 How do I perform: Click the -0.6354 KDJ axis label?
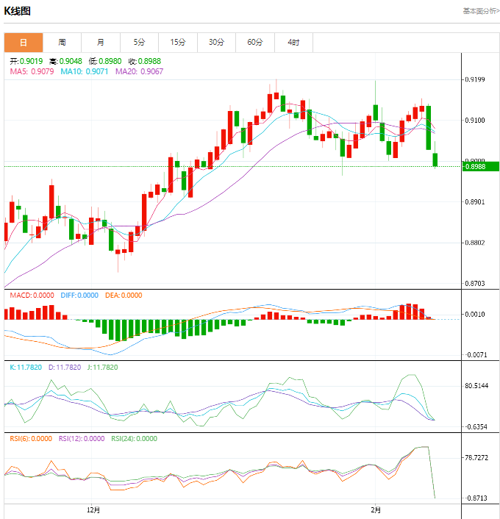coord(476,427)
